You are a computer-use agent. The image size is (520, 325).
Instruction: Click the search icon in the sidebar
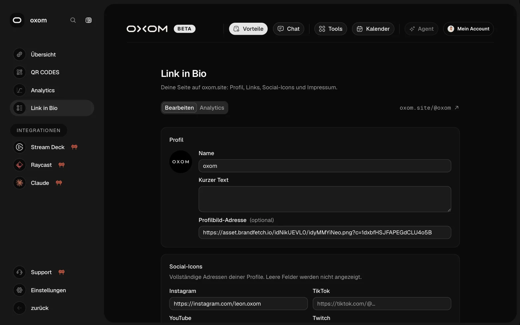[x=73, y=20]
